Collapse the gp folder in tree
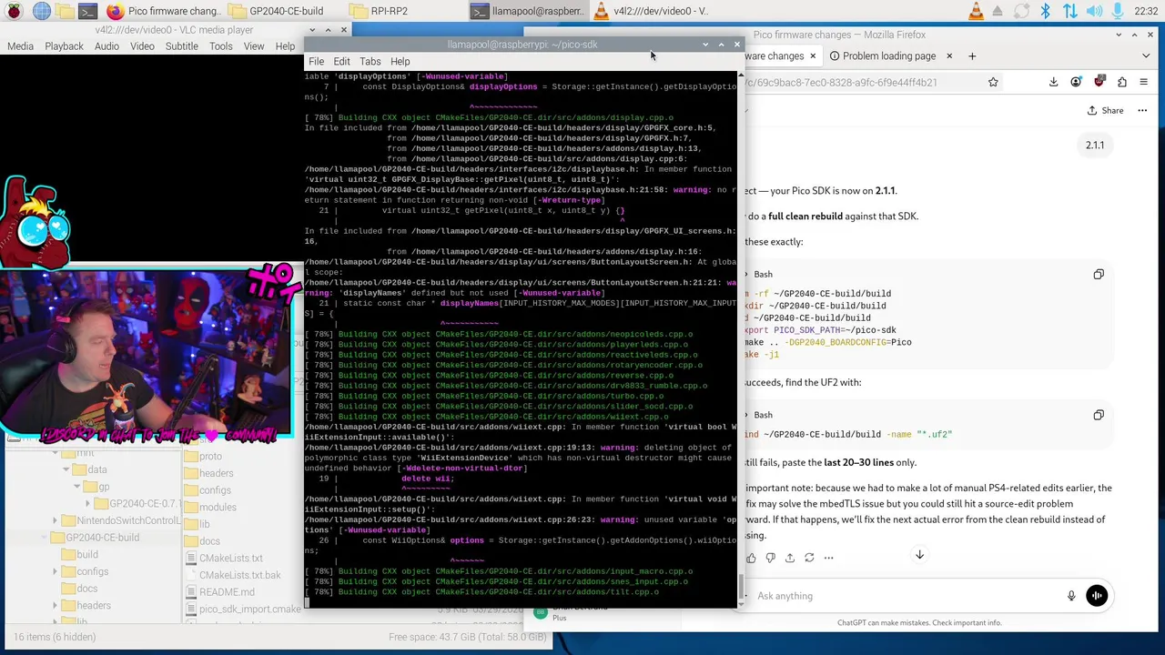The height and width of the screenshot is (655, 1165). tap(77, 487)
